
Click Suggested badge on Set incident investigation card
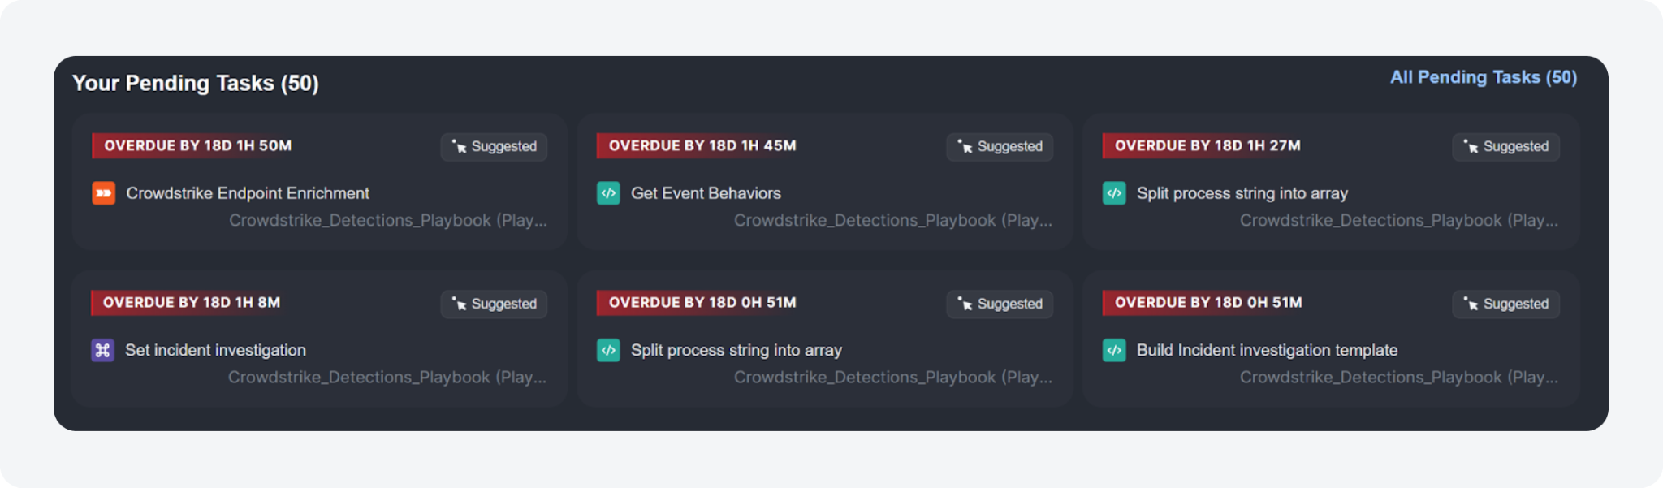494,304
